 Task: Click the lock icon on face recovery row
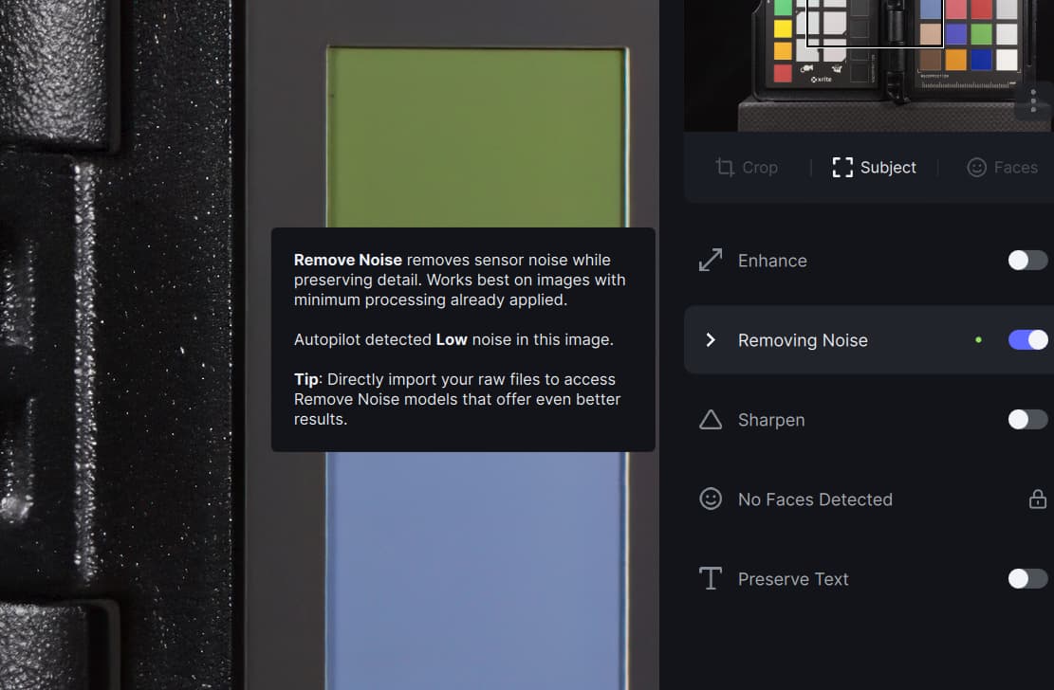pos(1038,499)
